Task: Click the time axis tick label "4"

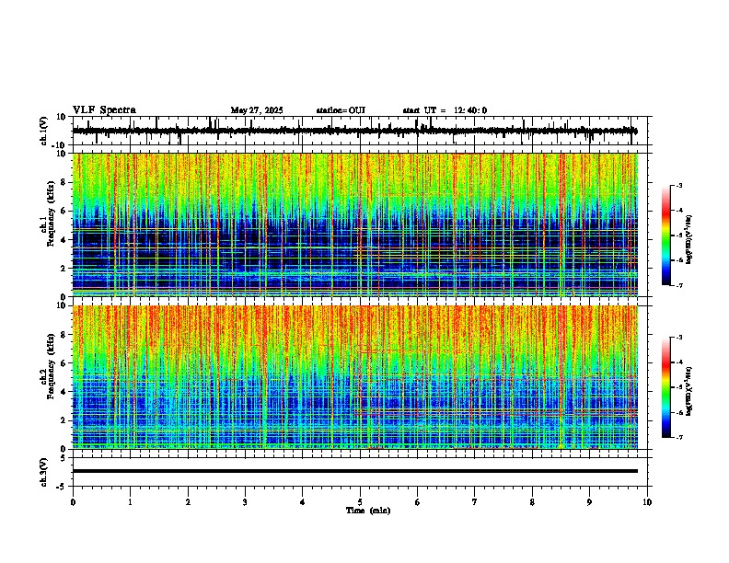Action: [x=302, y=502]
